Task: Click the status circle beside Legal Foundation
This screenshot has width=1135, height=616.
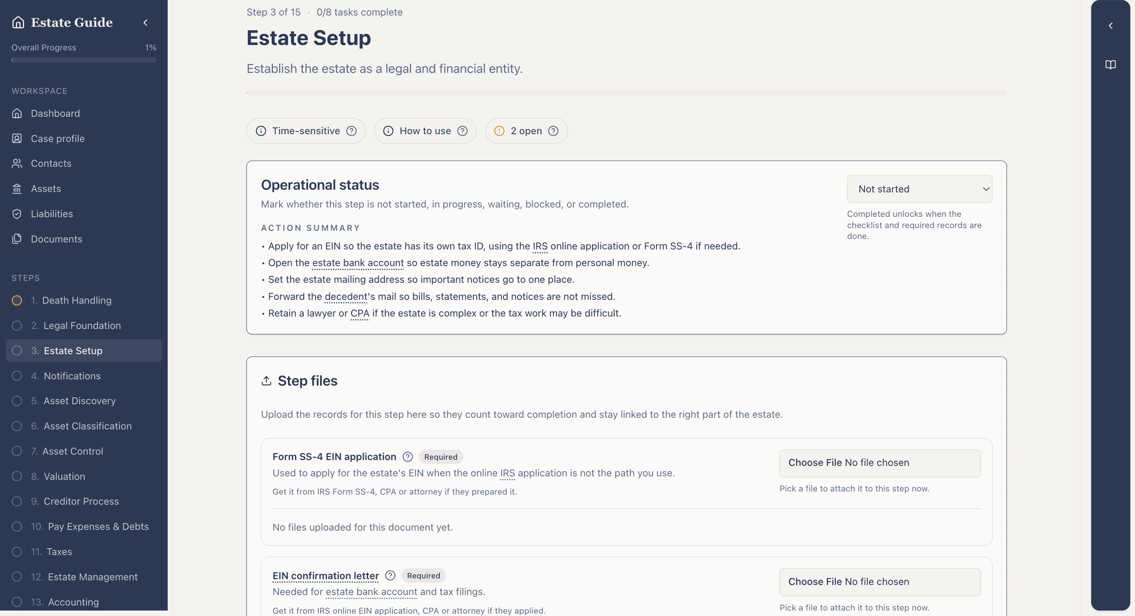Action: pyautogui.click(x=17, y=325)
